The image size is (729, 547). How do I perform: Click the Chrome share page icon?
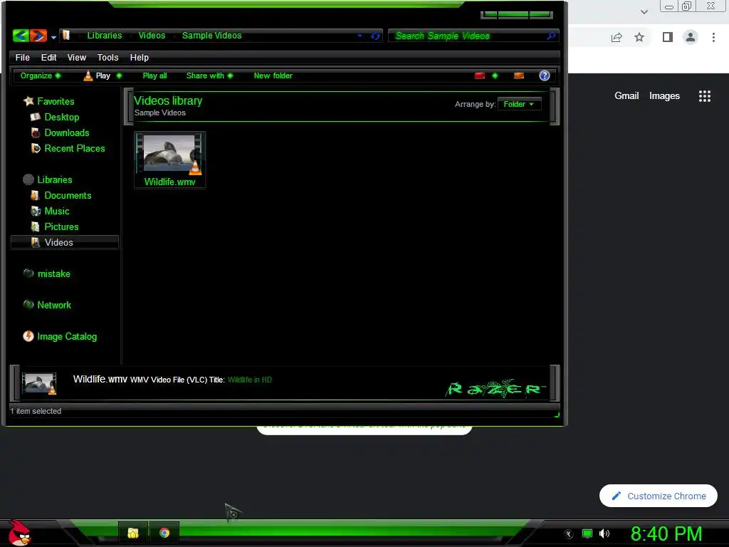click(x=617, y=37)
